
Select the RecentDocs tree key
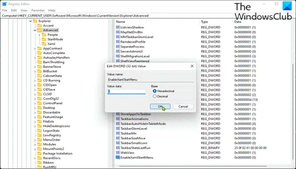pyautogui.click(x=52, y=158)
